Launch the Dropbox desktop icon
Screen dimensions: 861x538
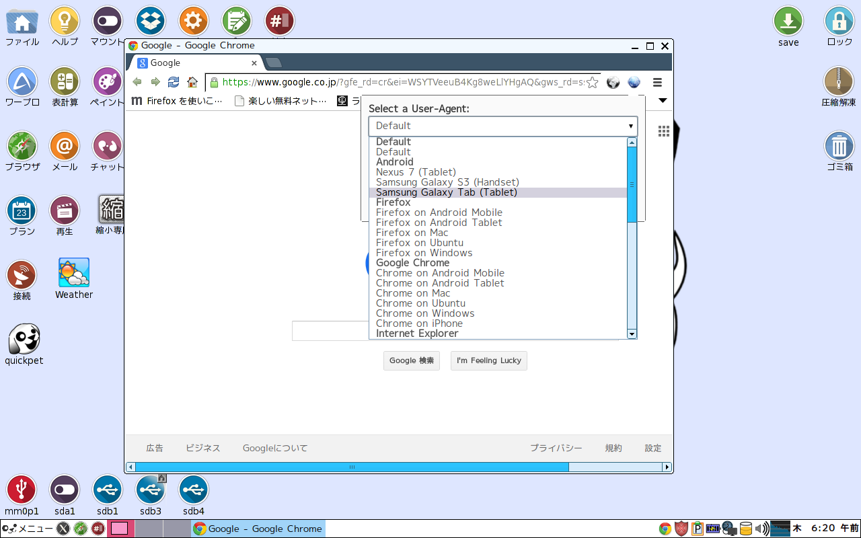tap(151, 21)
